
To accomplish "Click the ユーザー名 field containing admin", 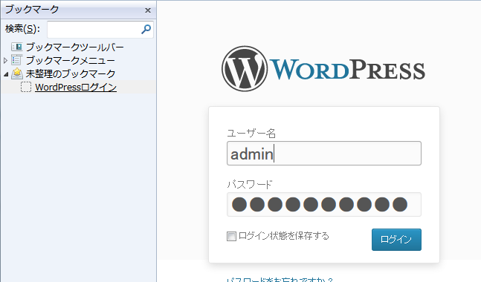I will tap(324, 153).
